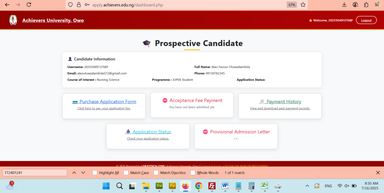The width and height of the screenshot is (384, 193).
Task: Launch Fireworks from the taskbar
Action: tap(172, 186)
